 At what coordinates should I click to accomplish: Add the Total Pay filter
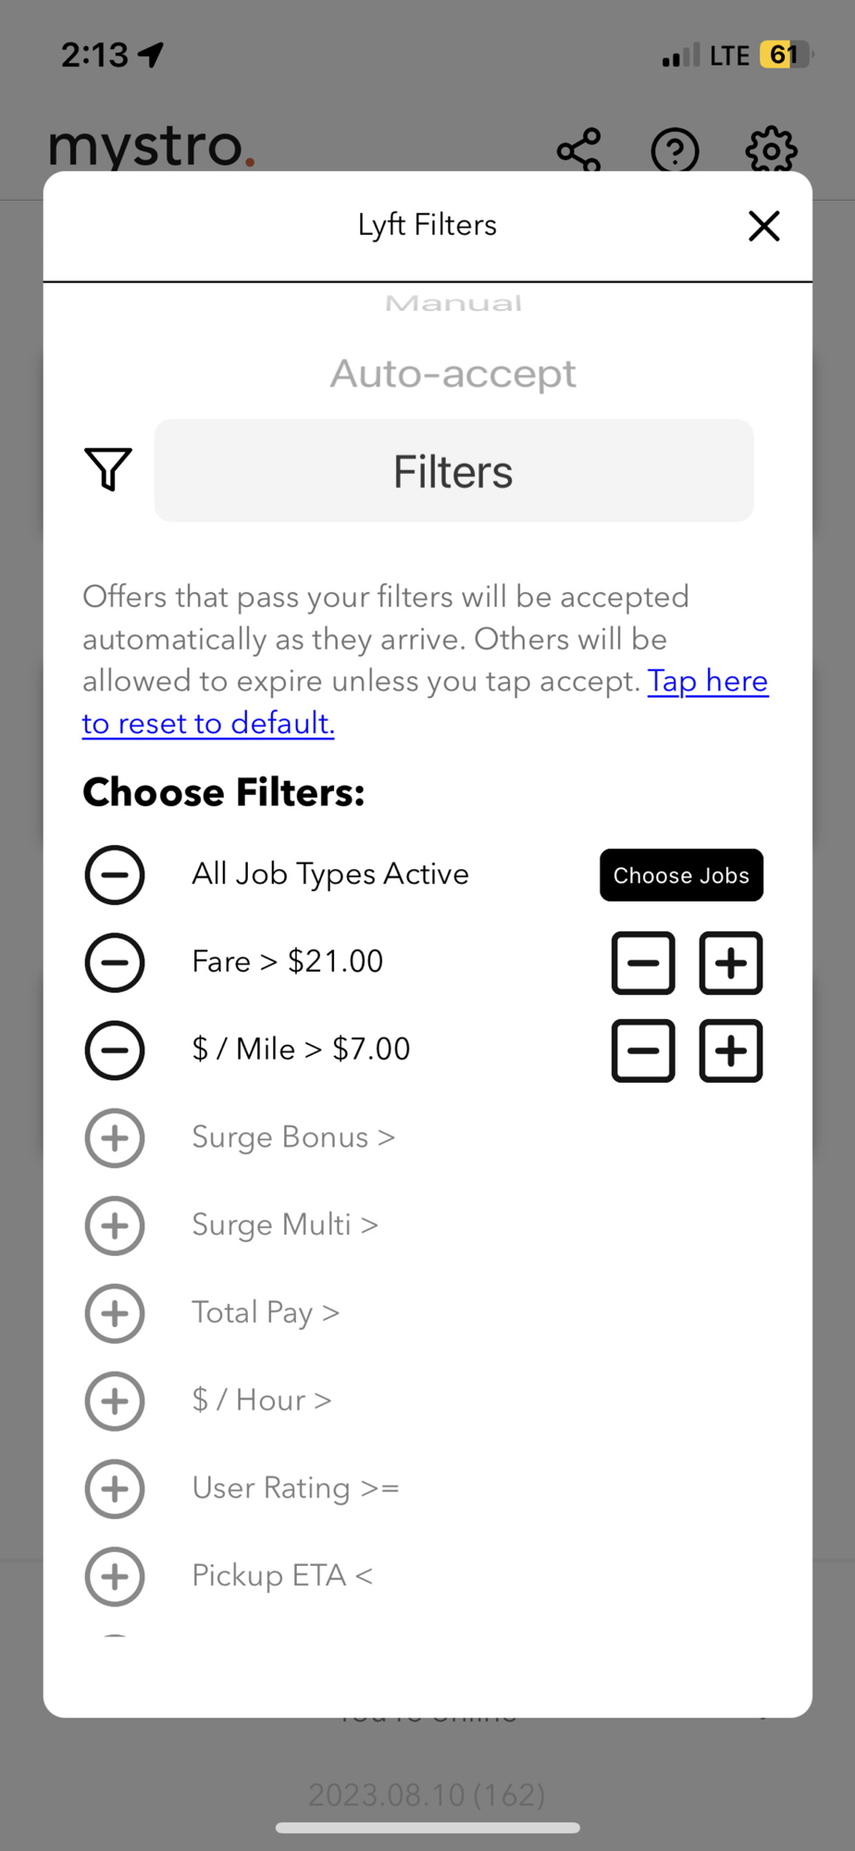[x=115, y=1313]
